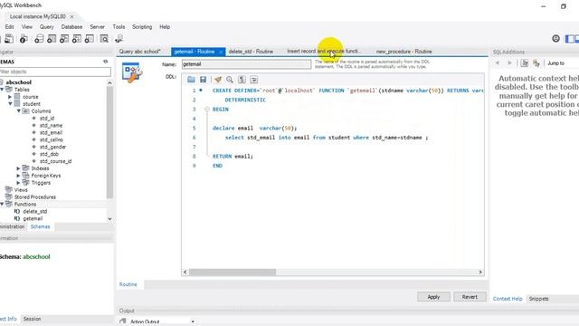Click the large routine editor icon
Image resolution: width=579 pixels, height=326 pixels.
pos(132,72)
